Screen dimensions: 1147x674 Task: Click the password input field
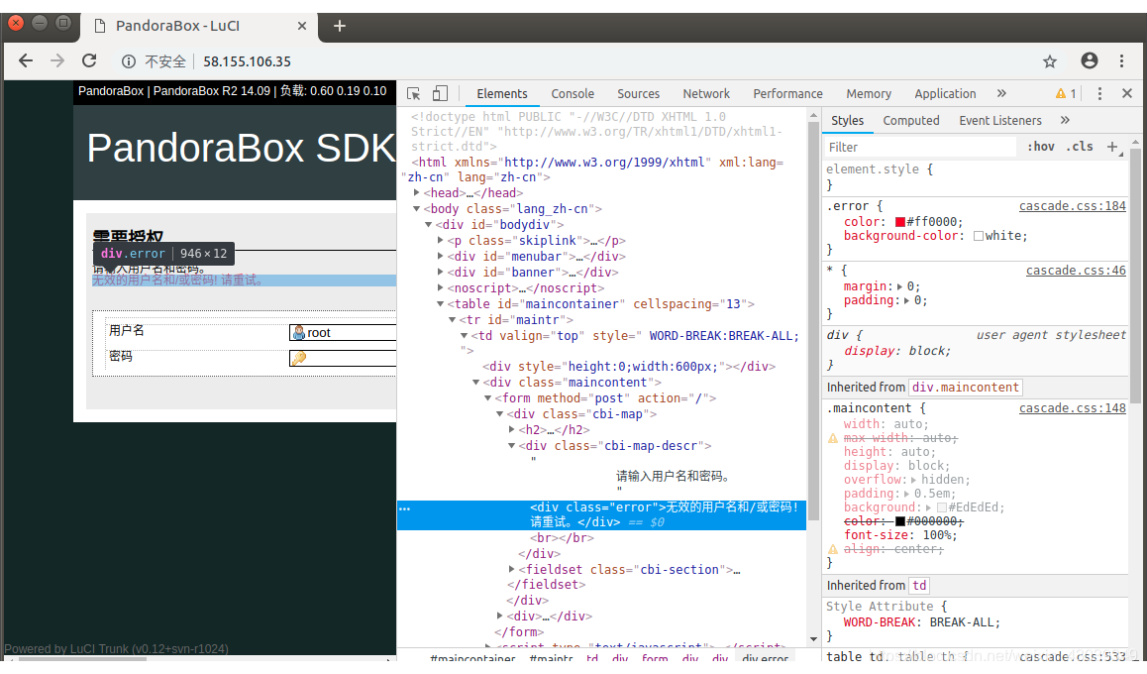click(343, 359)
